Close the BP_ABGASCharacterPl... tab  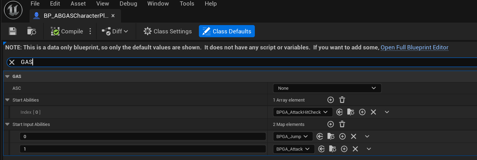pos(113,16)
